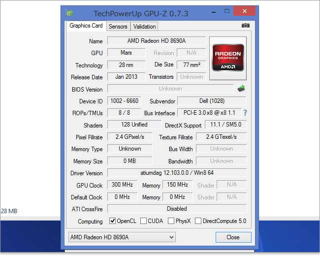Click the Bus Width Unknown field
Image resolution: width=320 pixels, height=256 pixels.
[x=222, y=149]
